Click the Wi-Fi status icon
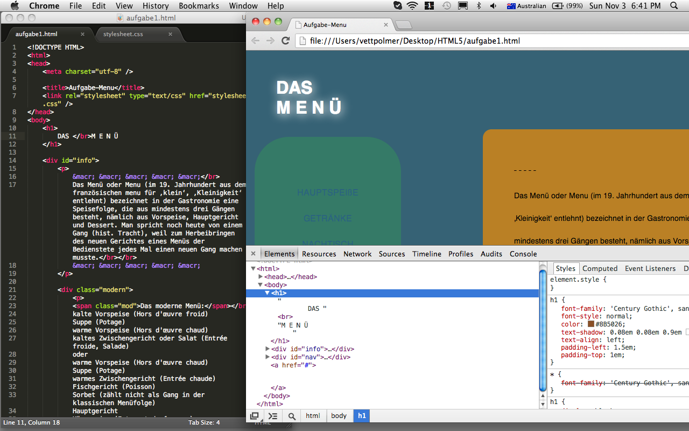Screen dimensions: 689x431 (x=412, y=6)
